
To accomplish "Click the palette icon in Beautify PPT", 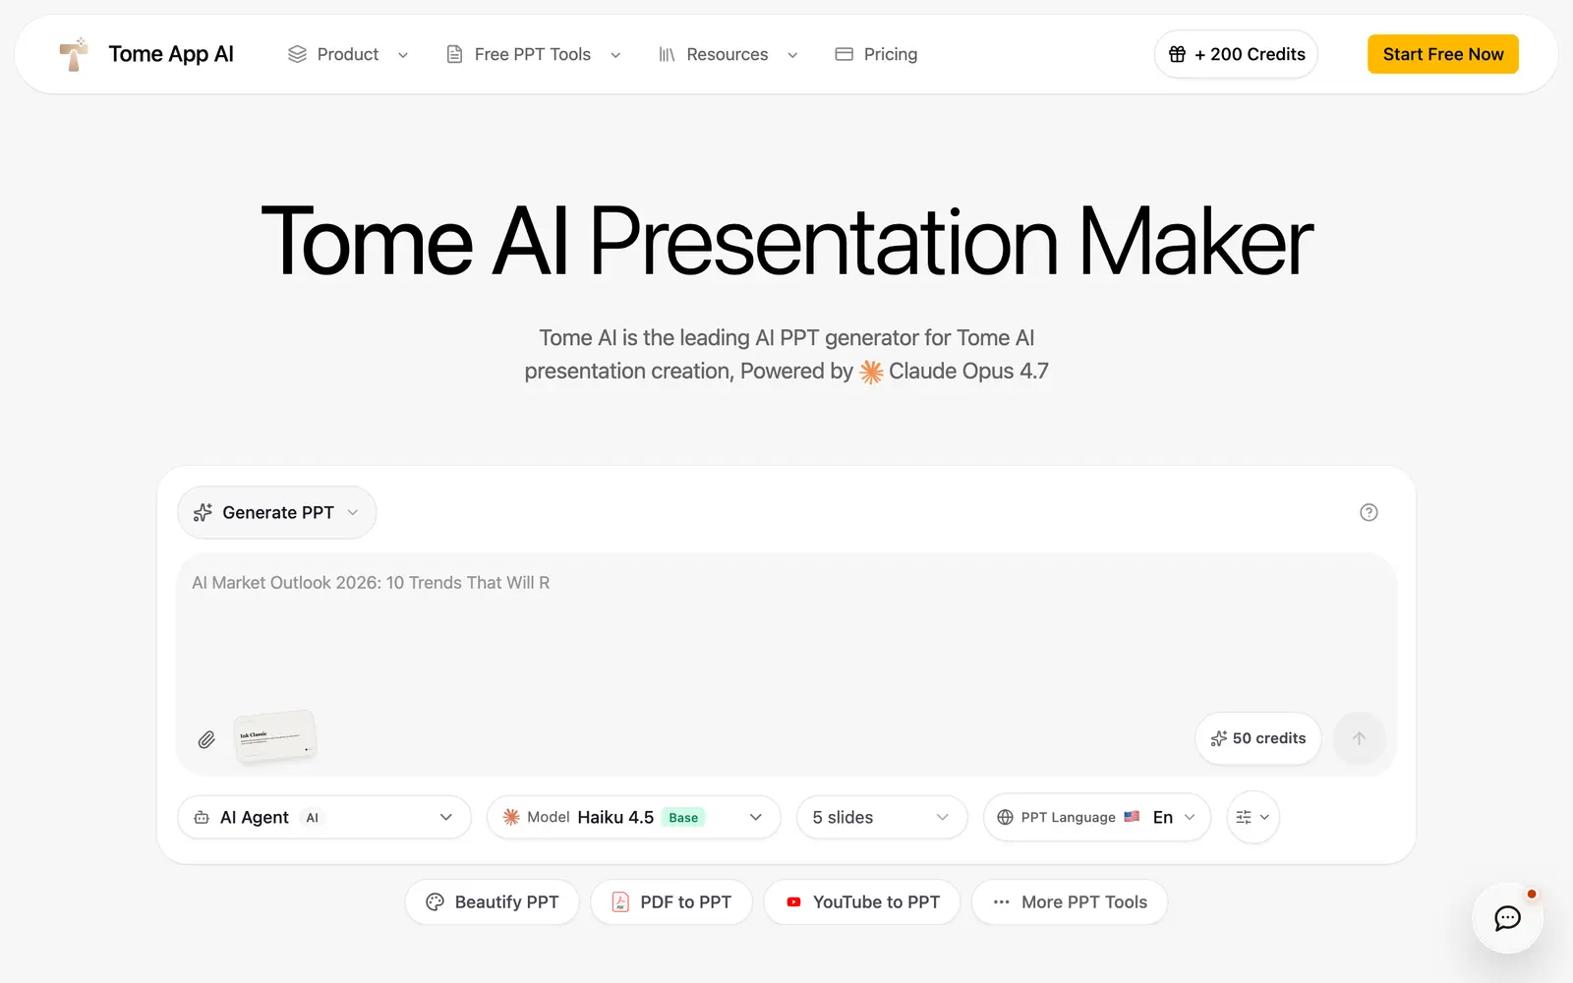I will 435,901.
